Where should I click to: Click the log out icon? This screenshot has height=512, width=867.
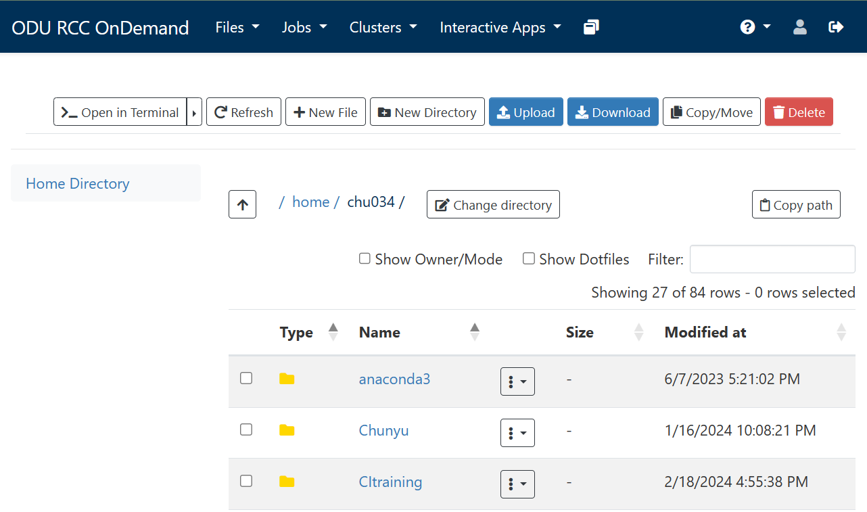click(836, 27)
